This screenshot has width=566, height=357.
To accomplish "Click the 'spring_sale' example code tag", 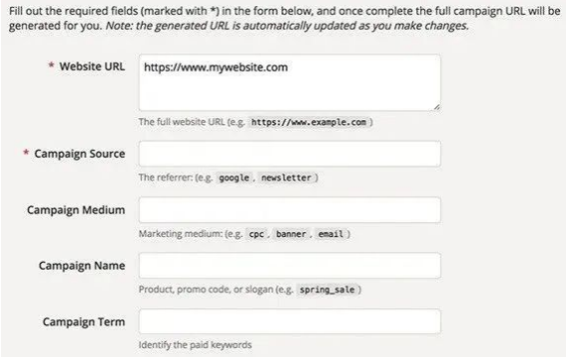I will click(327, 290).
